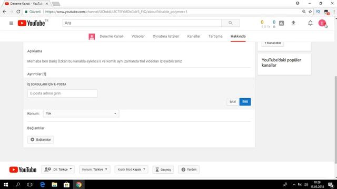The width and height of the screenshot is (337, 189).
Task: Open the Tartışma tab
Action: tap(215, 36)
